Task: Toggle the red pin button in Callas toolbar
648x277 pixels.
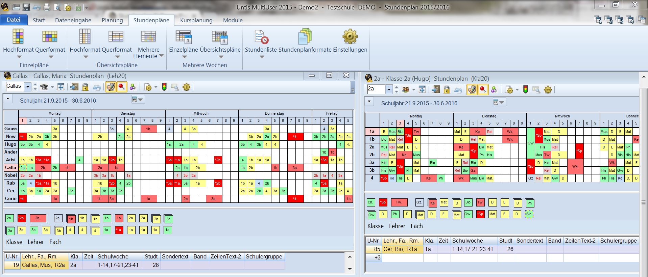Action: pyautogui.click(x=121, y=87)
